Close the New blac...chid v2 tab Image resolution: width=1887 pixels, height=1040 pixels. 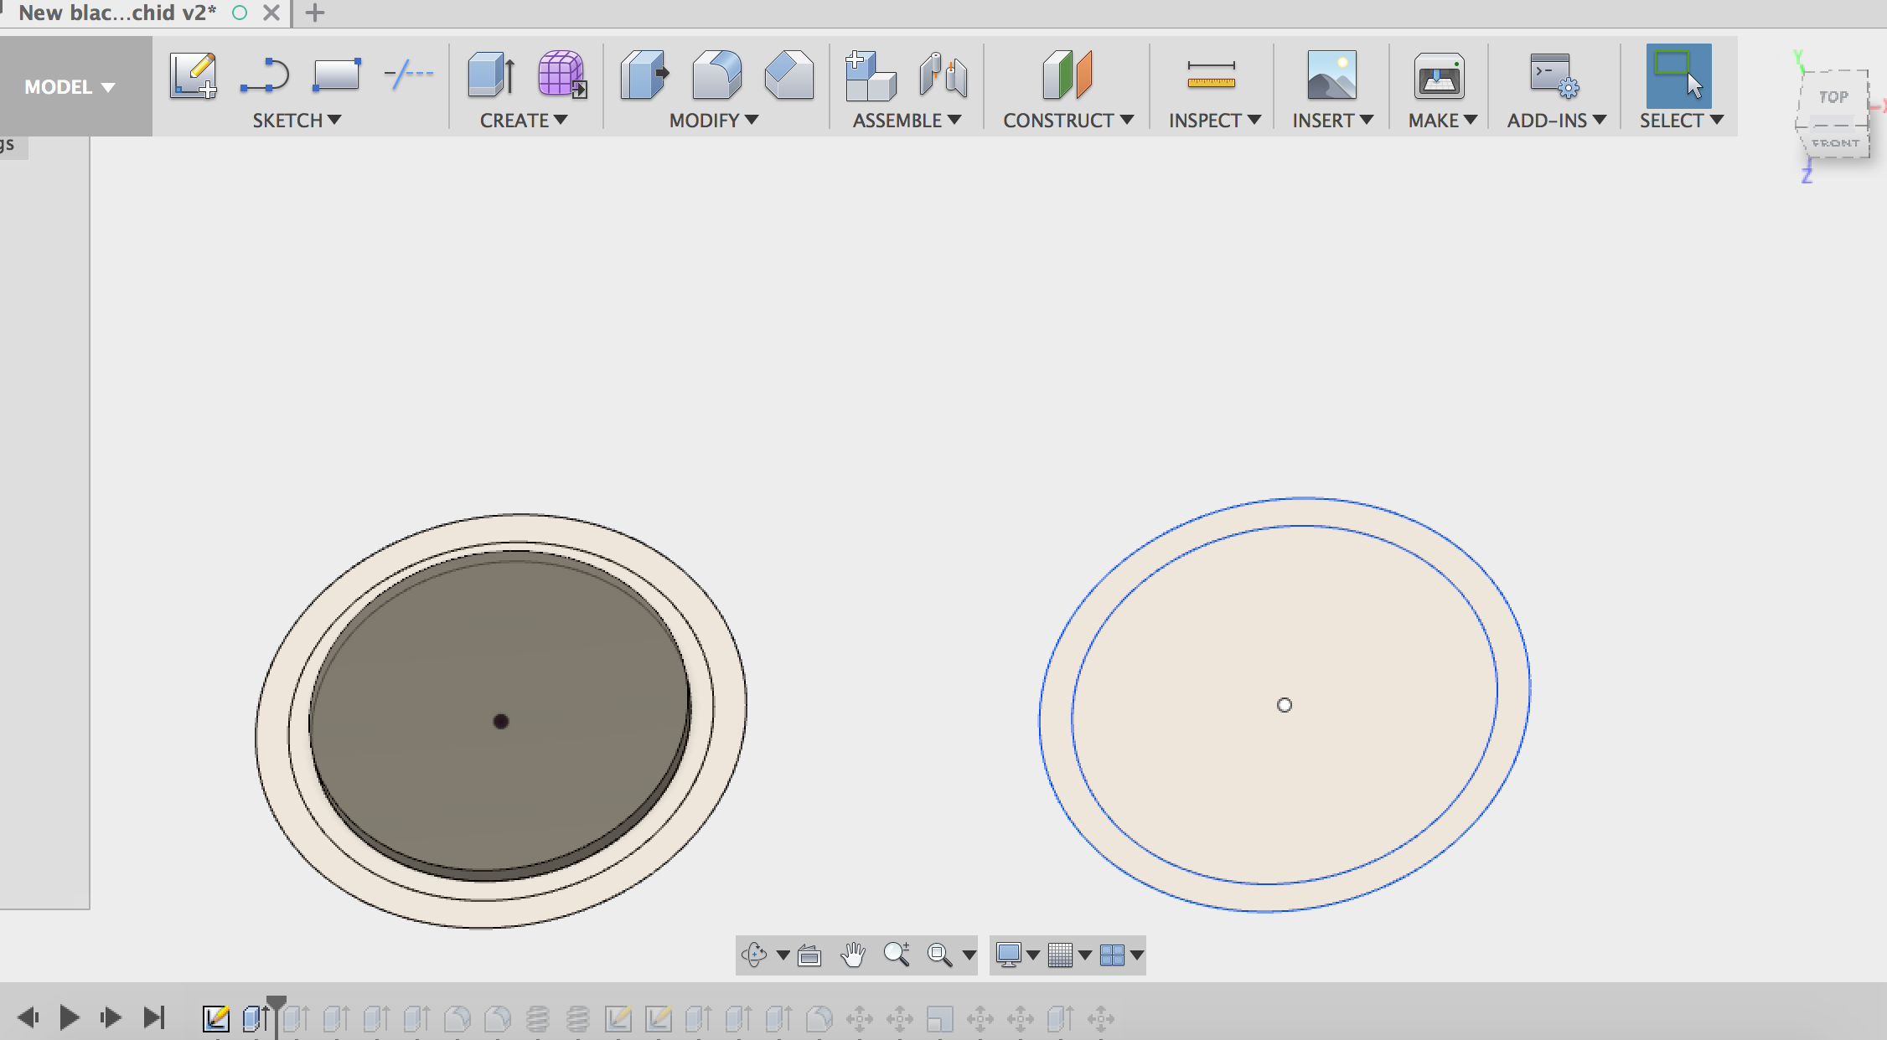click(271, 13)
